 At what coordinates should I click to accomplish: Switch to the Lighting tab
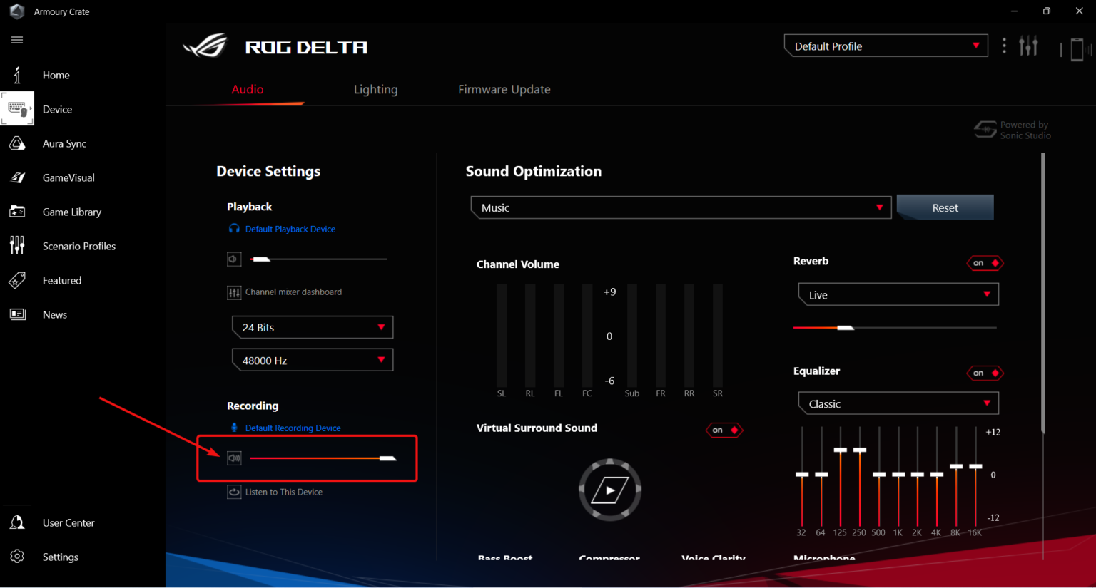pyautogui.click(x=375, y=89)
